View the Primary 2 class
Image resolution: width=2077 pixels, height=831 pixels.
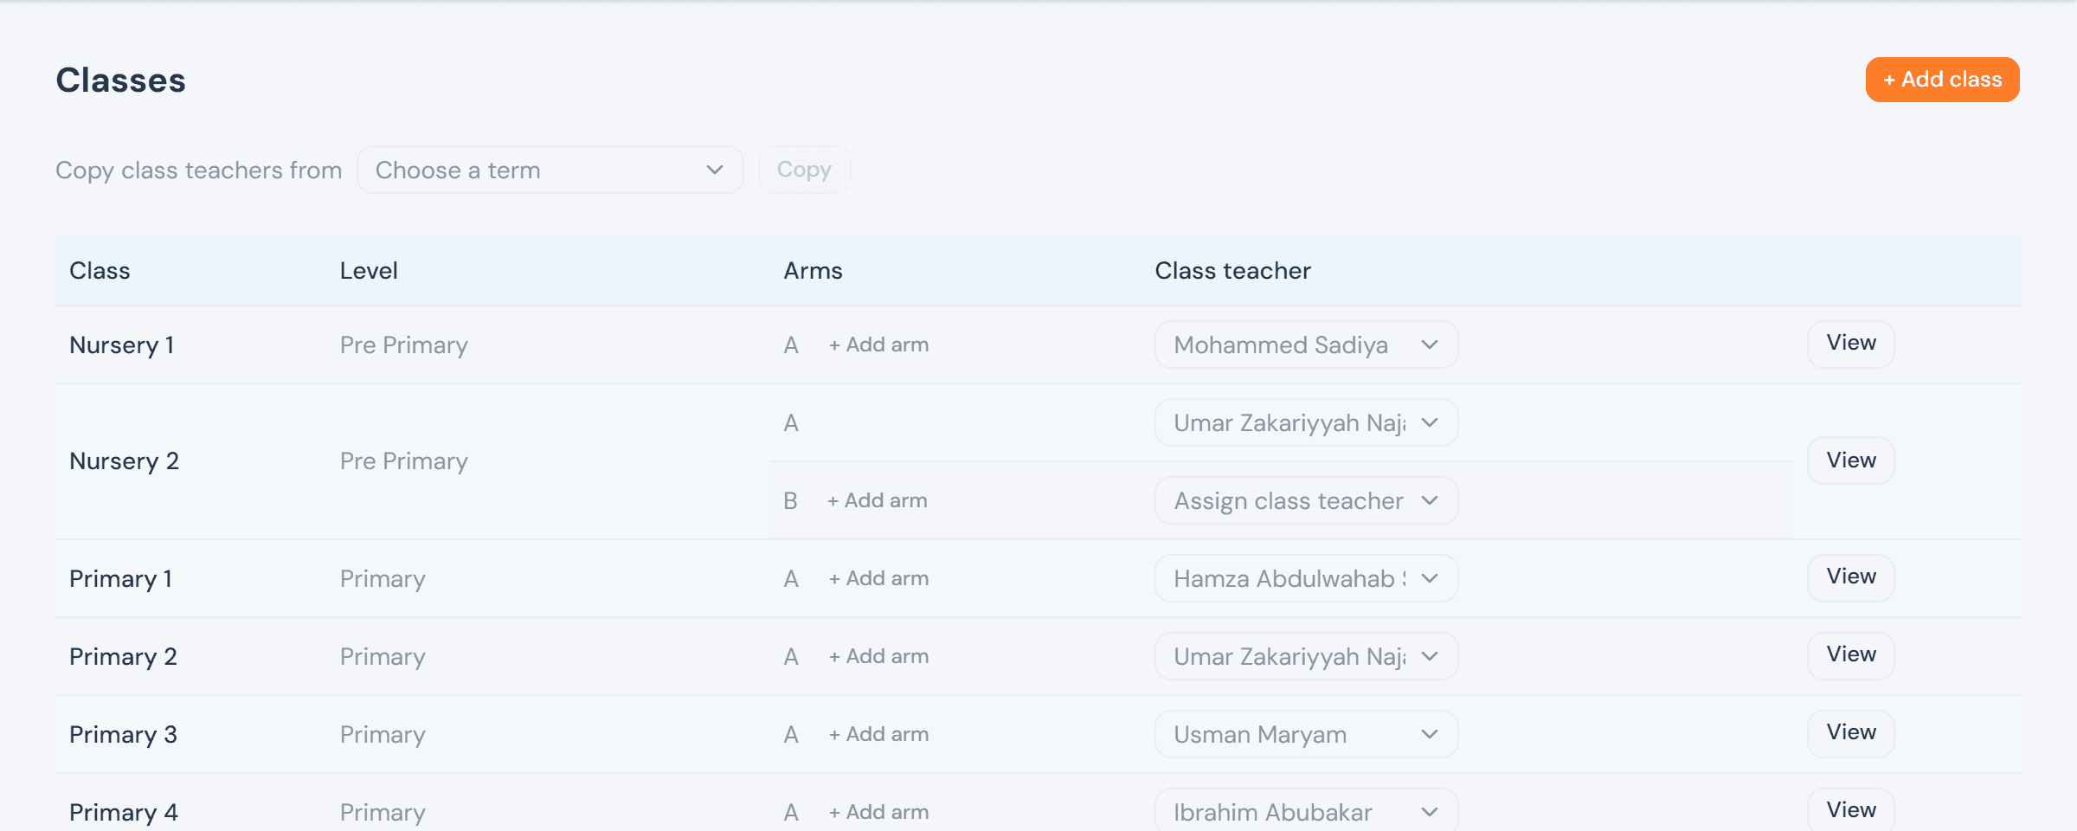(x=1851, y=655)
